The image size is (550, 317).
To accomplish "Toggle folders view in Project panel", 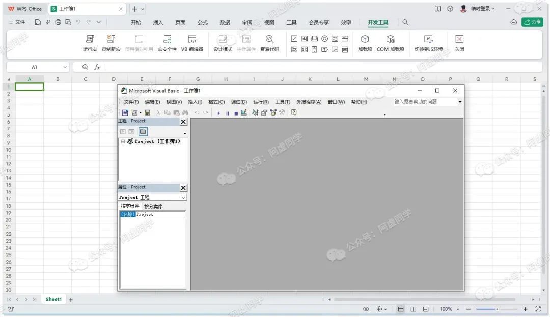I will click(x=143, y=131).
